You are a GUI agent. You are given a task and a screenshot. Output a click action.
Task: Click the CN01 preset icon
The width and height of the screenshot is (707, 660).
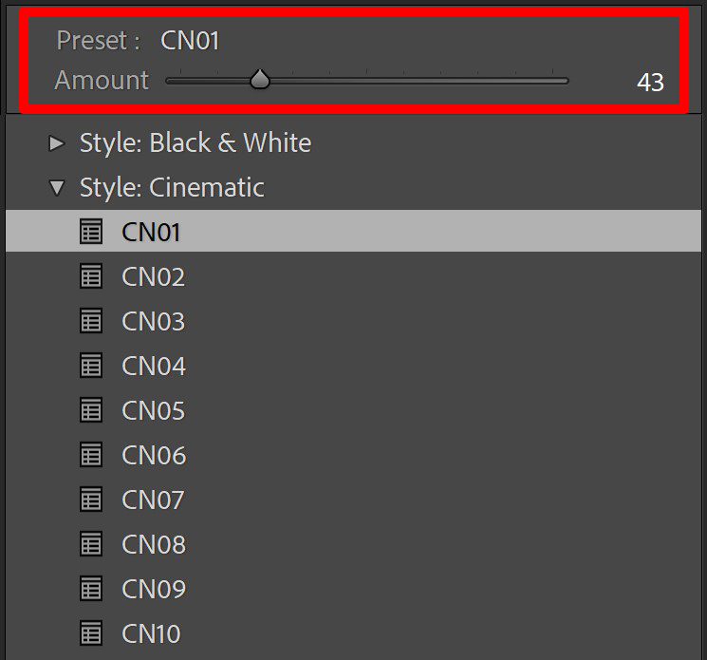91,232
